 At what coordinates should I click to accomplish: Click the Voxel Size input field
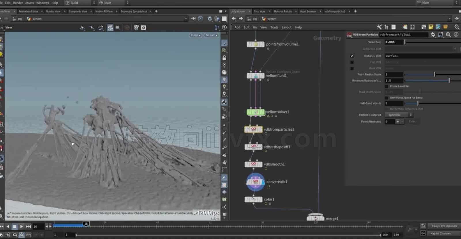[x=394, y=42]
